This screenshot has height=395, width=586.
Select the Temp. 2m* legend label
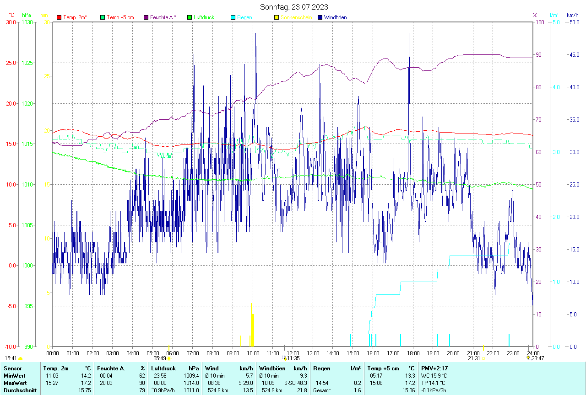(75, 17)
